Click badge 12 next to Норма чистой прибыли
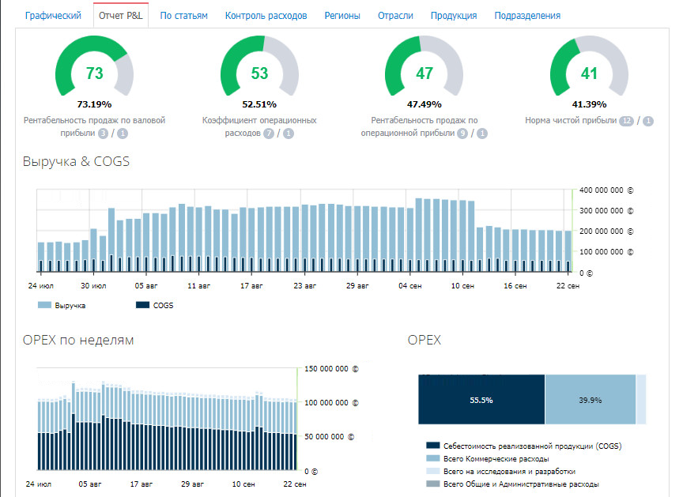 tap(627, 121)
